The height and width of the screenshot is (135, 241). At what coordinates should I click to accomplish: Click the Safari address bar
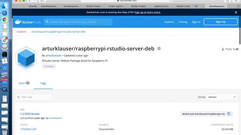[127, 1]
